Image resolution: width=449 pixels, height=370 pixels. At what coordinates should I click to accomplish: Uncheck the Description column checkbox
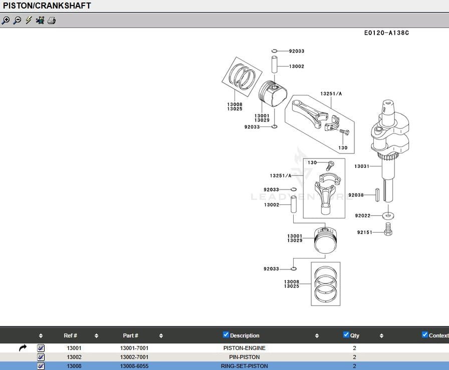226,335
